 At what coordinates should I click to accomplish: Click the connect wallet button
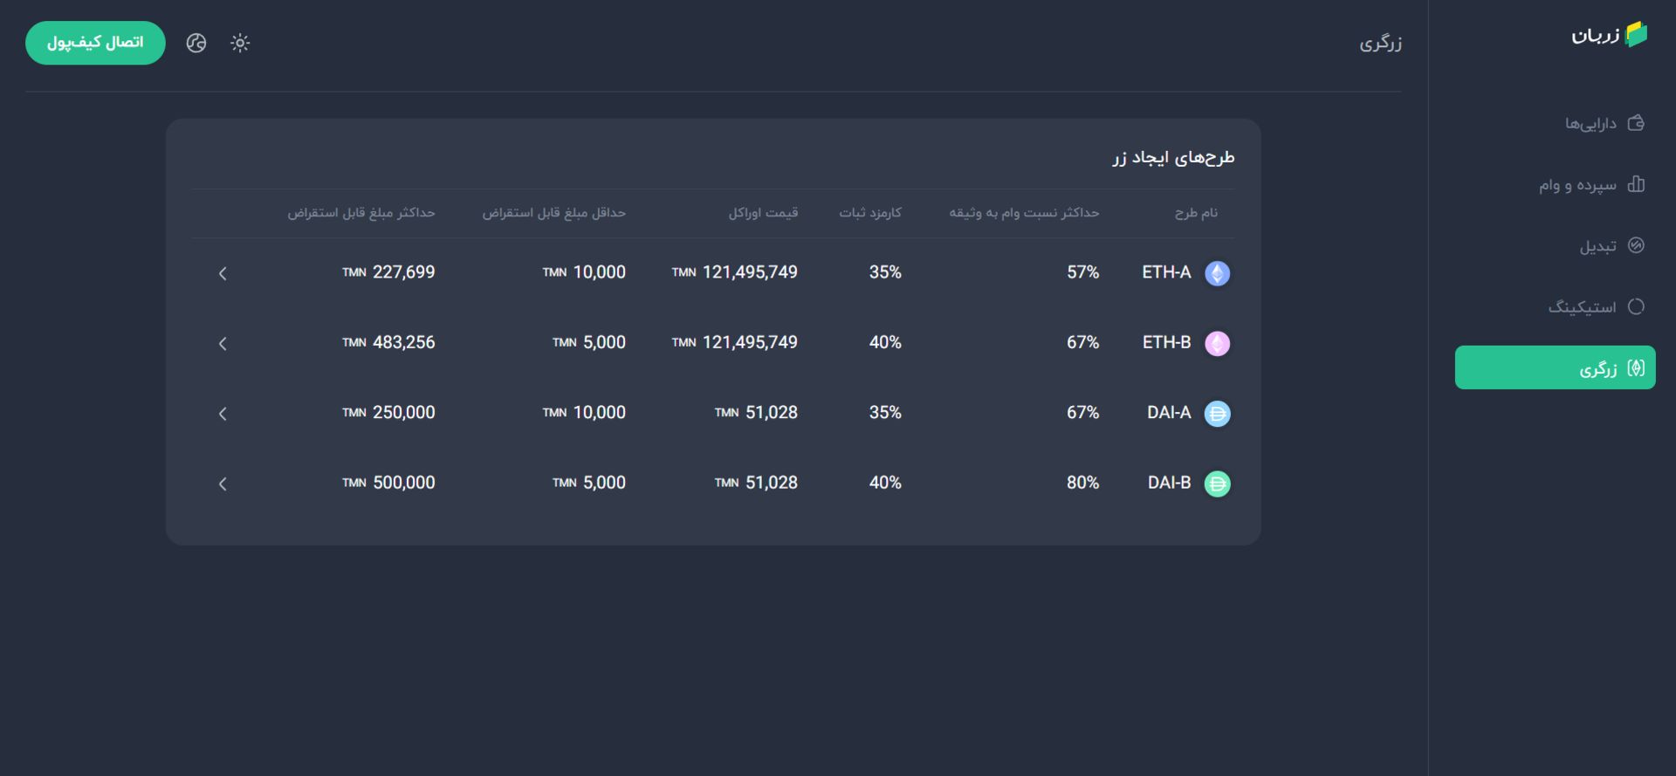[95, 43]
